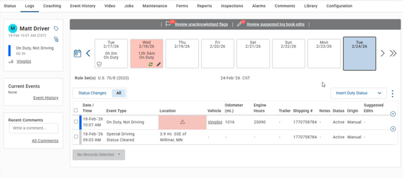Viewport: 403px width, 178px height.
Task: Click the Event Type column header
Action: (116, 111)
